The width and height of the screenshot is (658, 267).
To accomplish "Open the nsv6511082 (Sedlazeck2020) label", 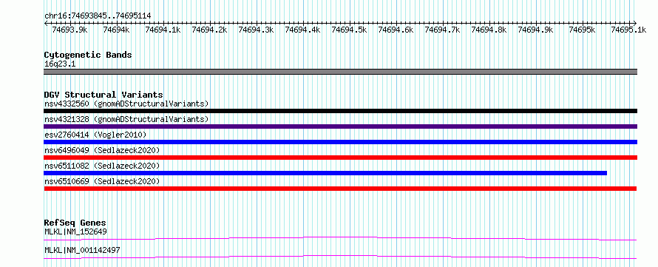I will coord(102,166).
